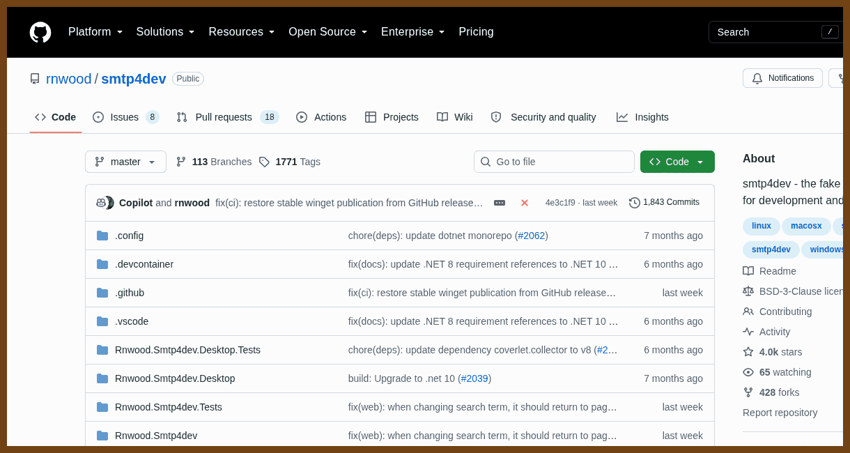This screenshot has width=850, height=453.
Task: Click the tag icon beside 1771 Tags
Action: pos(264,162)
